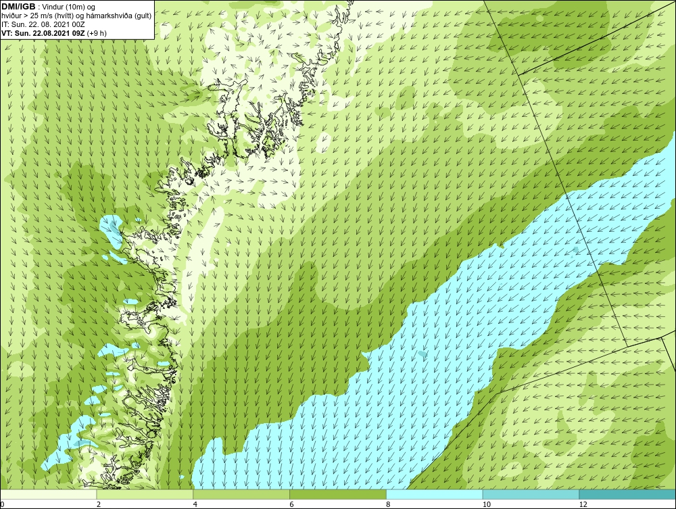Image resolution: width=676 pixels, height=509 pixels.
Task: Click the legend scale label '10'
Action: tap(486, 504)
